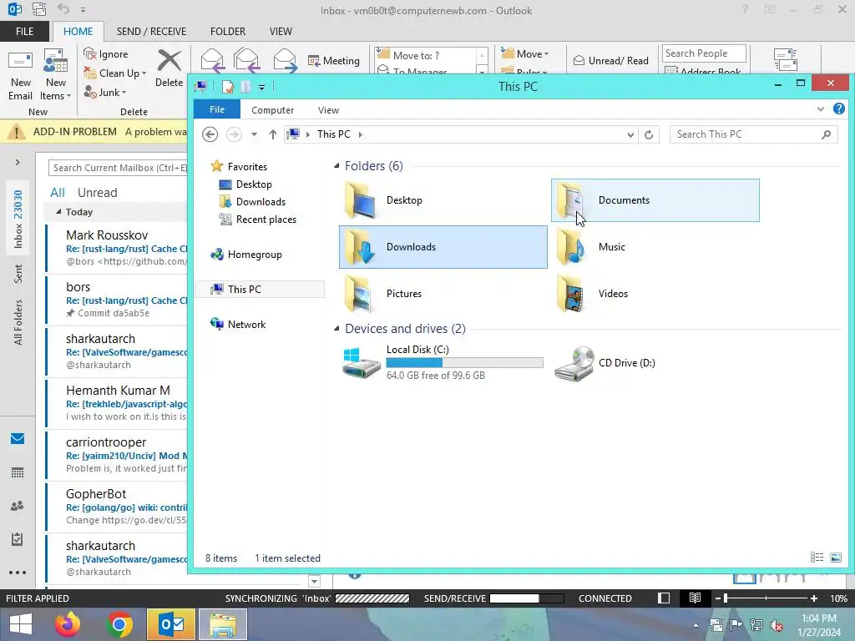The width and height of the screenshot is (855, 641).
Task: Click the Forward envelope icon in Outlook
Action: point(285,60)
